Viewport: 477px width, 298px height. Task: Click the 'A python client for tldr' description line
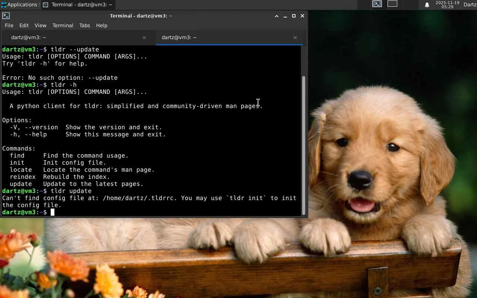(x=136, y=106)
